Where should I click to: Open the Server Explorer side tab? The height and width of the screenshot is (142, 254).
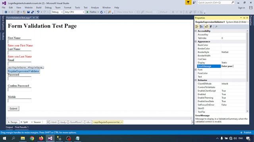click(x=3, y=23)
